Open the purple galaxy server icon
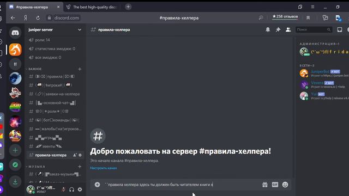This screenshot has width=349, height=196. (15, 121)
